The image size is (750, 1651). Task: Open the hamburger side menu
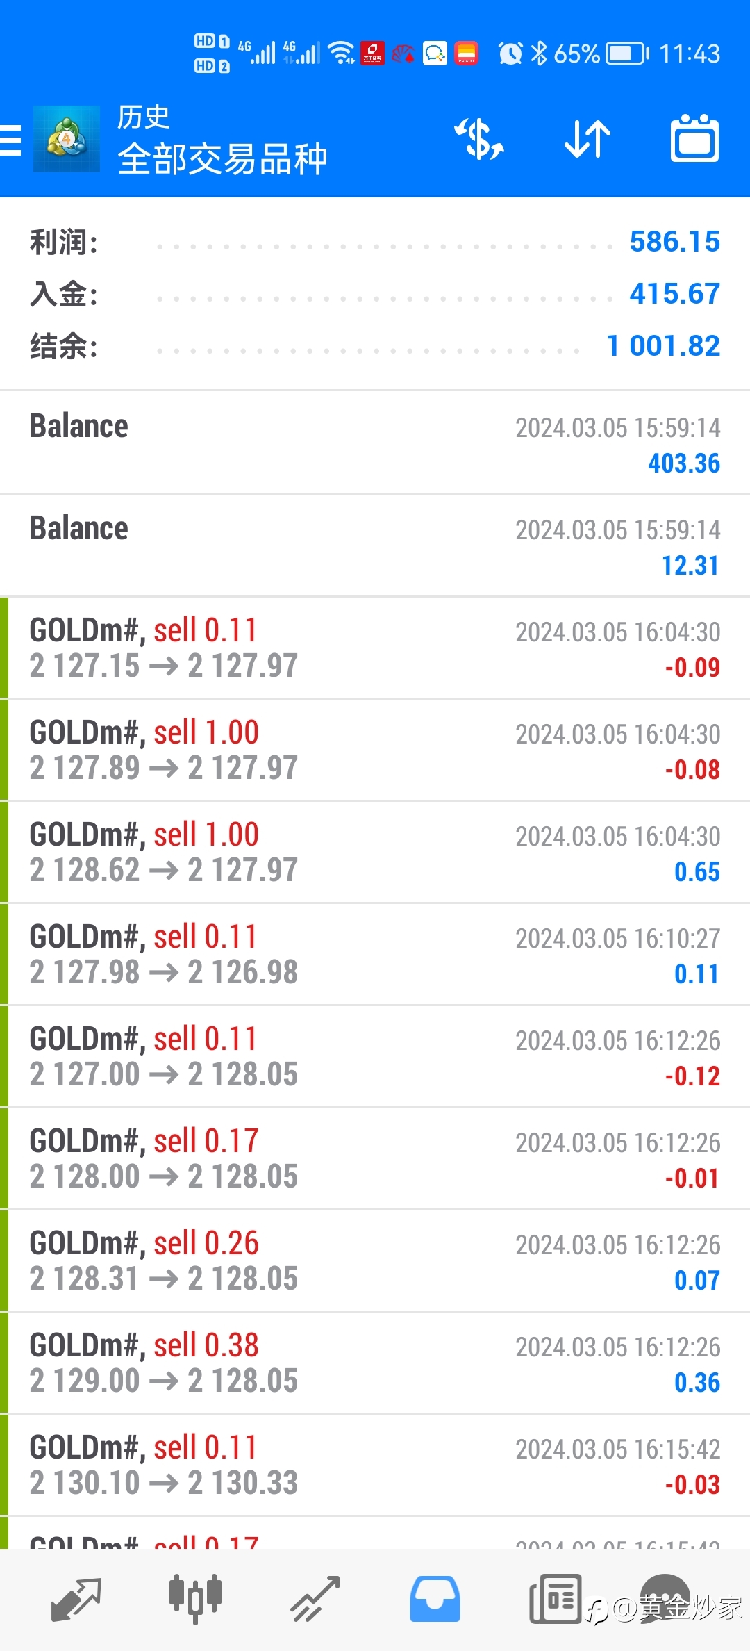point(10,140)
